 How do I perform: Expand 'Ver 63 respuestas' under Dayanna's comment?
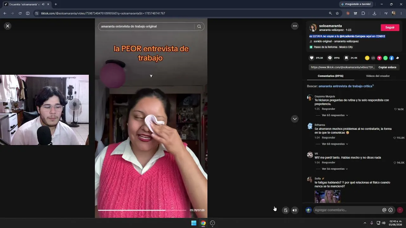tap(335, 115)
